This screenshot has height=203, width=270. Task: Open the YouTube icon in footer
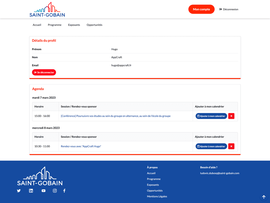[x=43, y=191]
